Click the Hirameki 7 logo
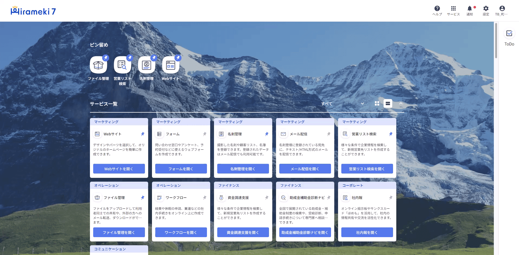Image resolution: width=519 pixels, height=255 pixels. 33,11
